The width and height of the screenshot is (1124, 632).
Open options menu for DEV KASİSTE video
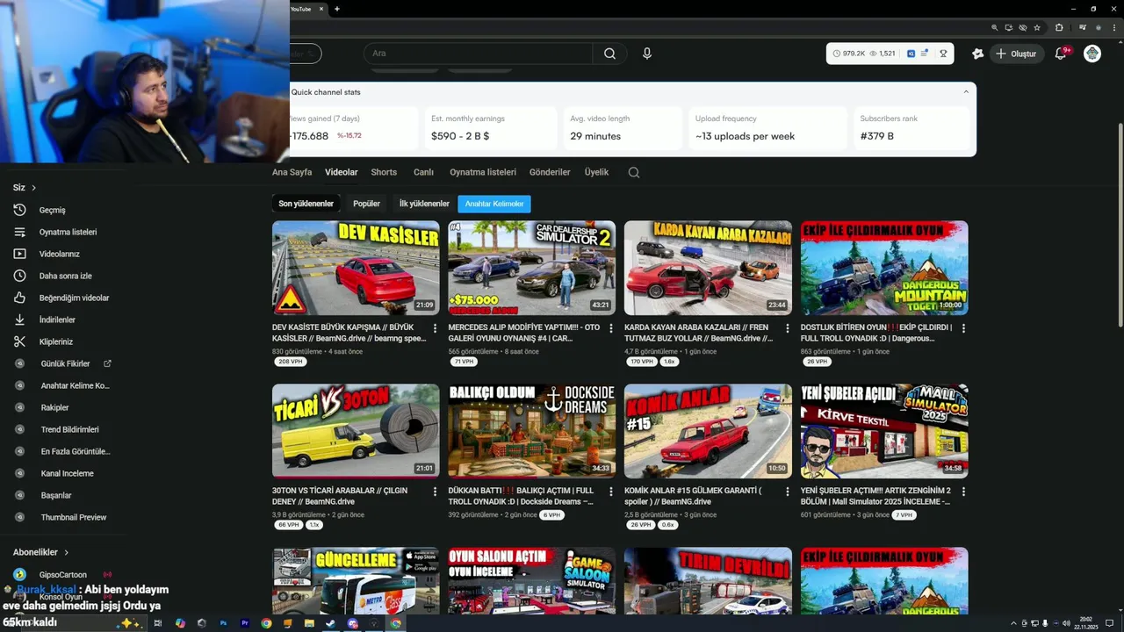coord(435,328)
